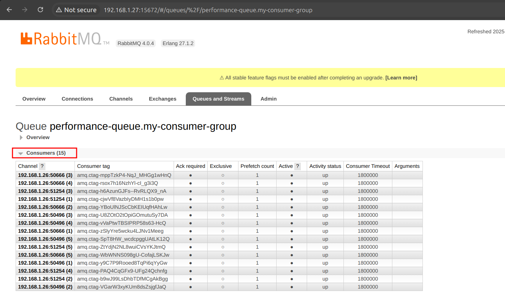
Task: Open help icon next to Channel header
Action: click(42, 166)
